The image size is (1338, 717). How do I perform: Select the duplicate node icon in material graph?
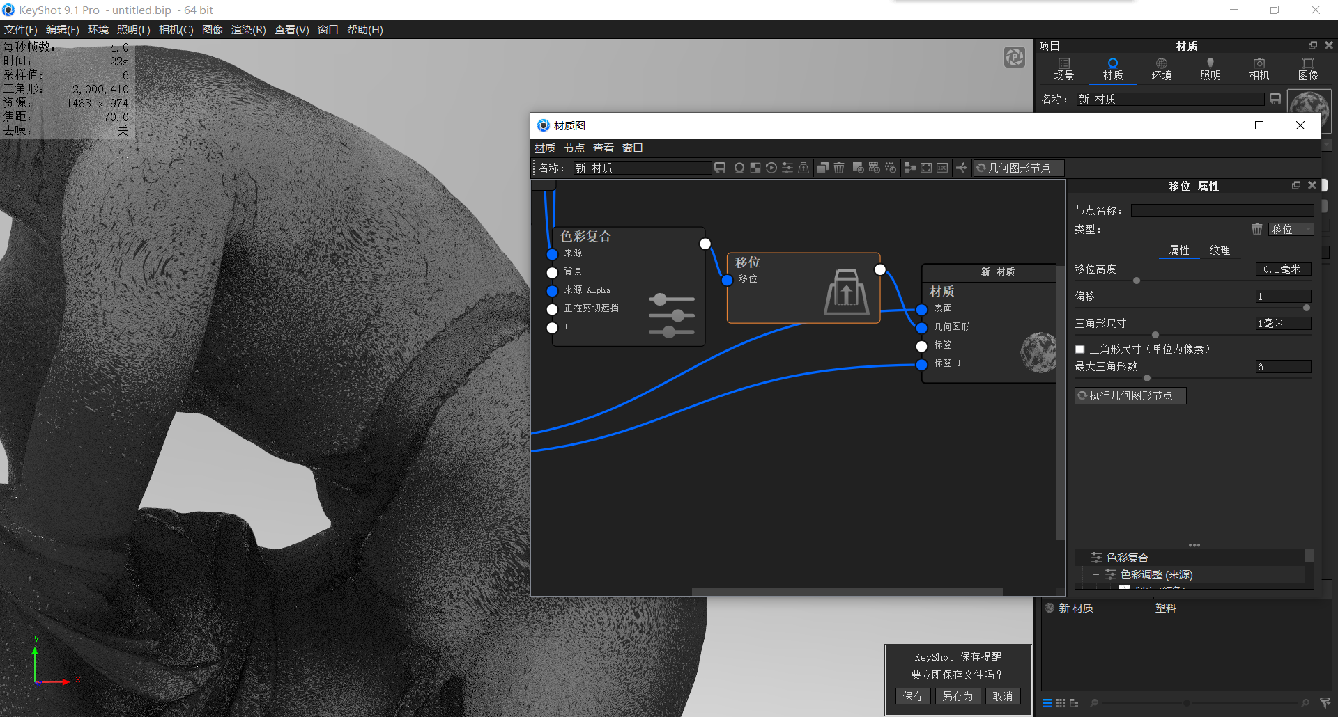tap(823, 168)
